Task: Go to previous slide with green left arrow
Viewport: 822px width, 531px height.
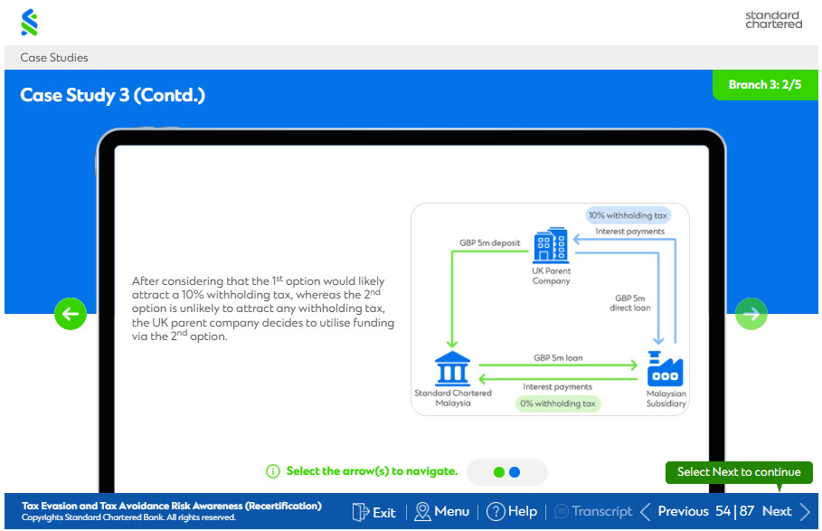Action: click(x=71, y=314)
